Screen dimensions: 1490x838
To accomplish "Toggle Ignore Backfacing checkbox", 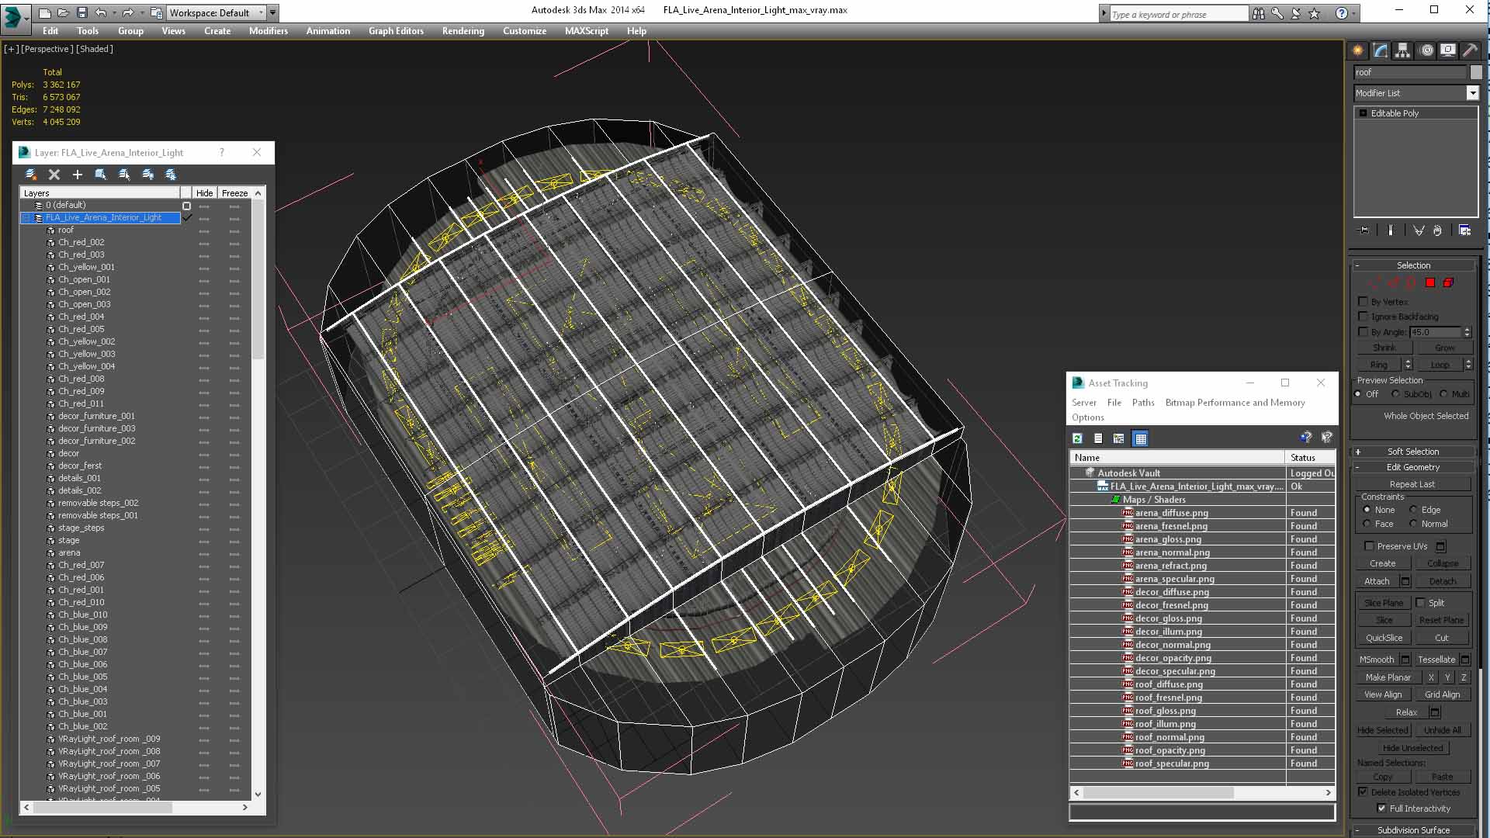I will click(x=1364, y=316).
